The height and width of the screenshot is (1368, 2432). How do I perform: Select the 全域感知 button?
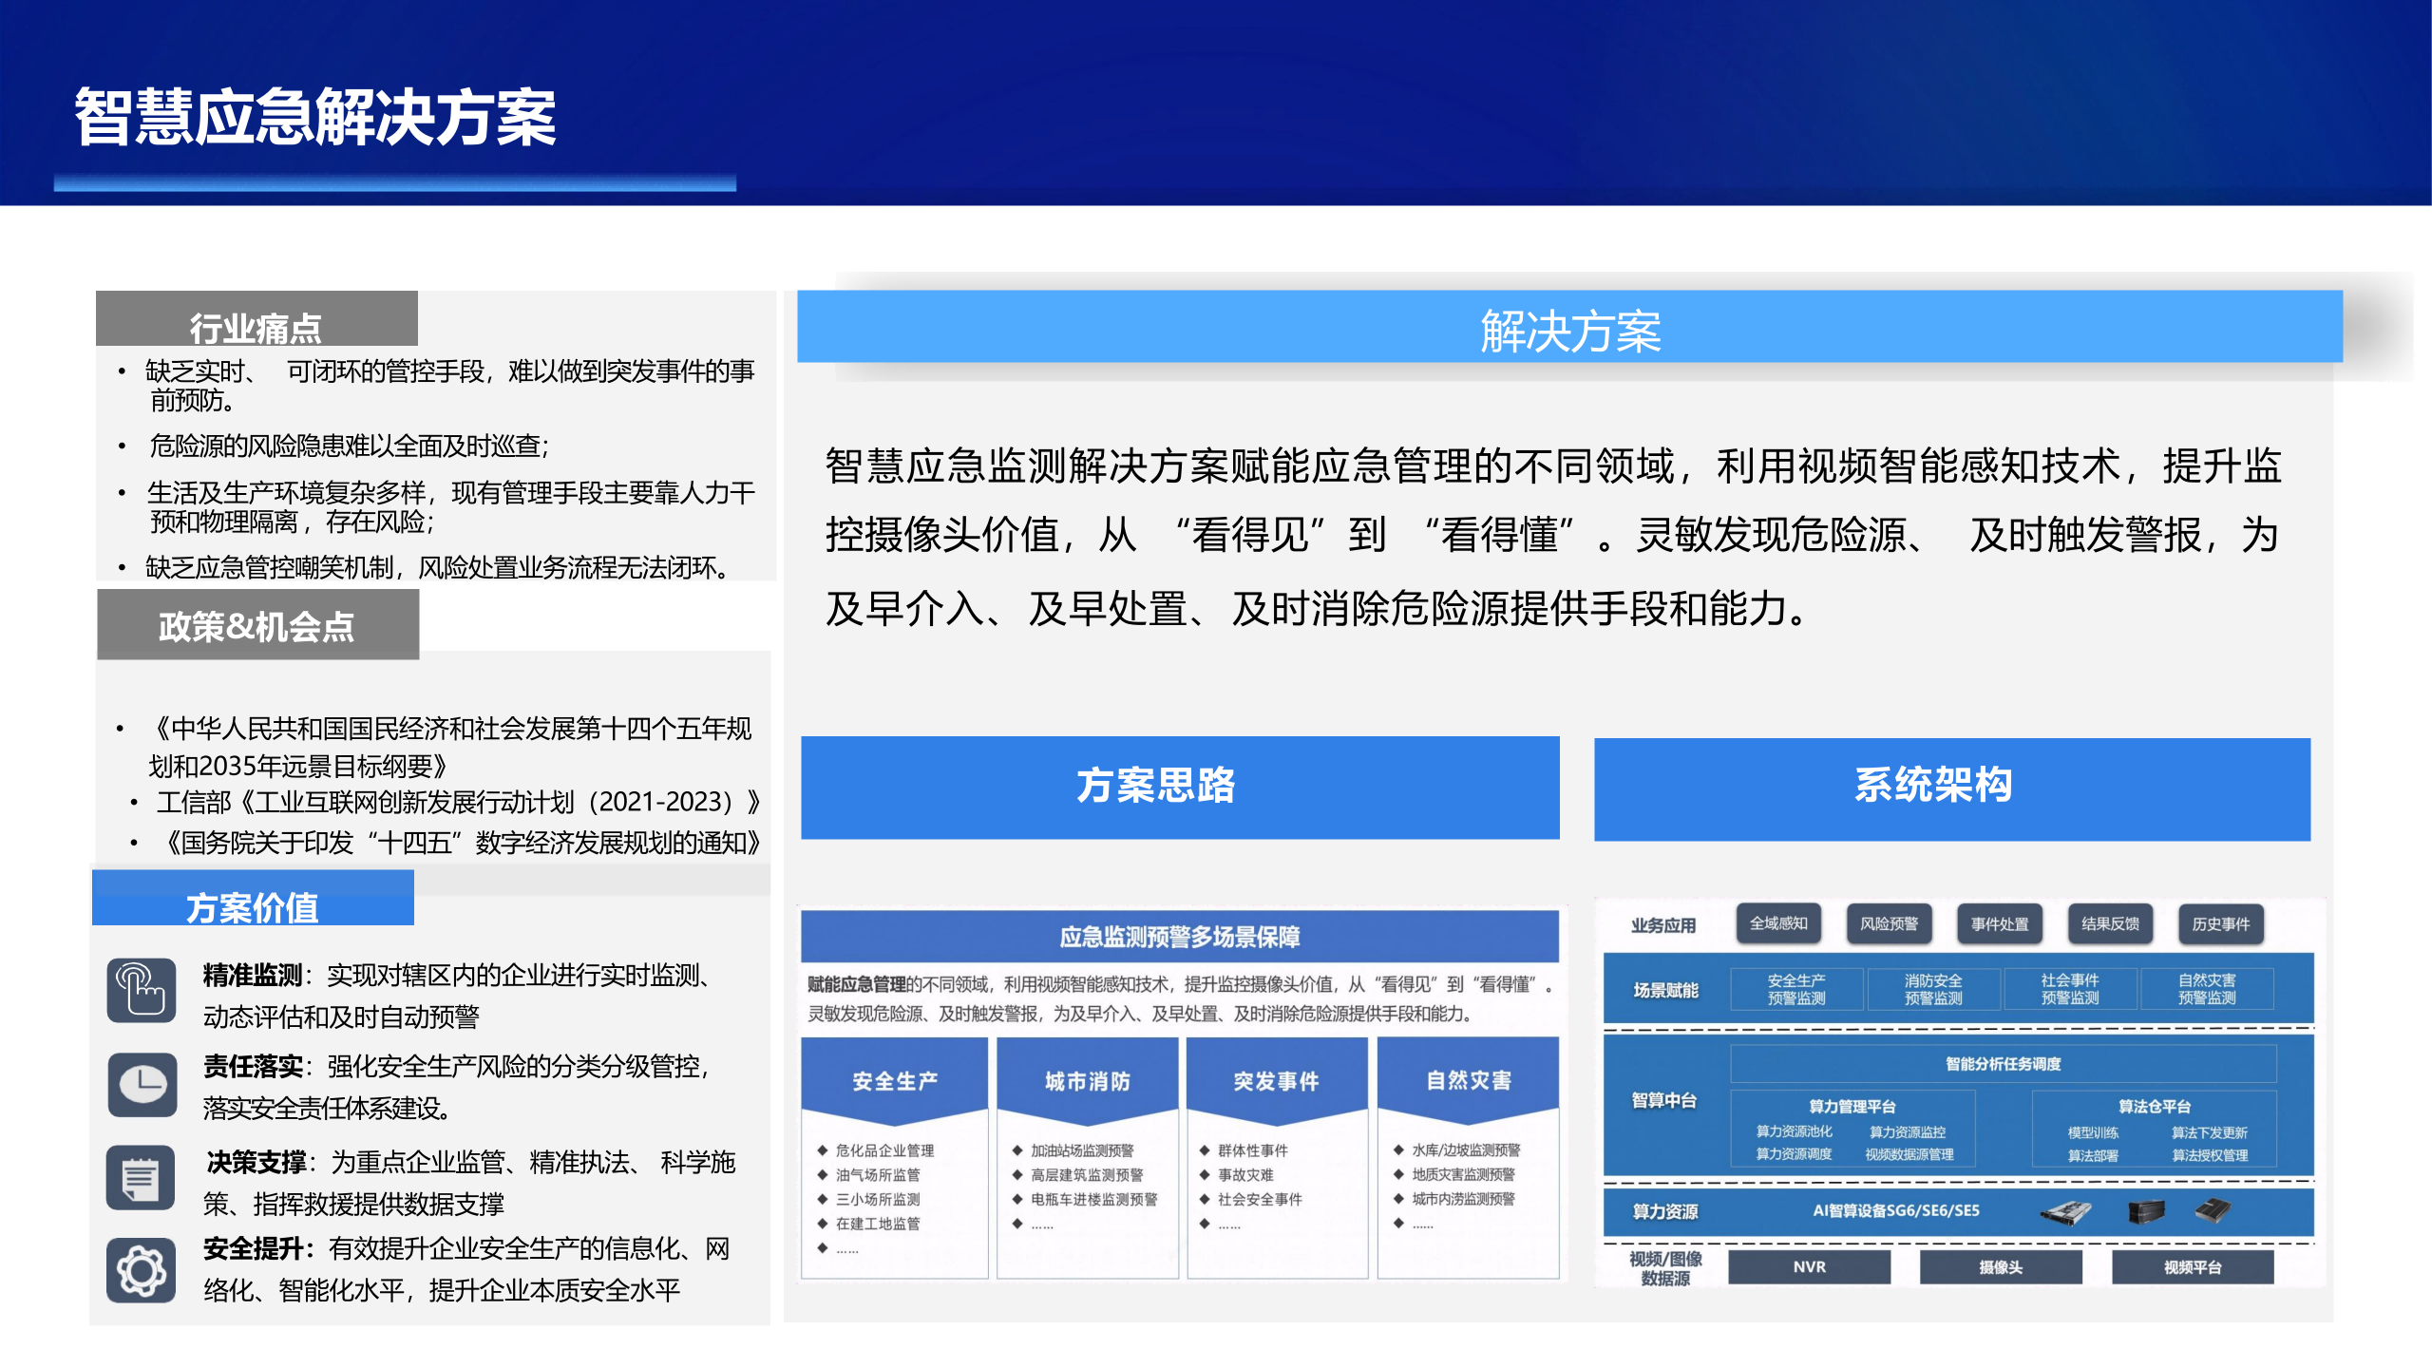(x=1778, y=923)
